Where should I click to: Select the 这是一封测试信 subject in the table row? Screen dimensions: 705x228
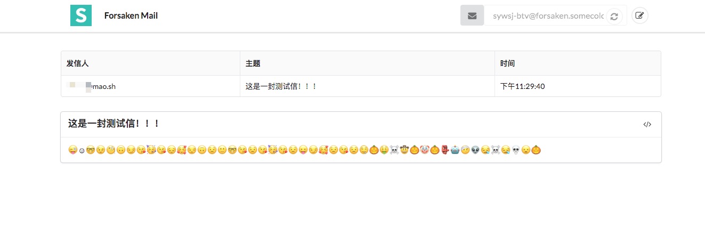(x=281, y=86)
